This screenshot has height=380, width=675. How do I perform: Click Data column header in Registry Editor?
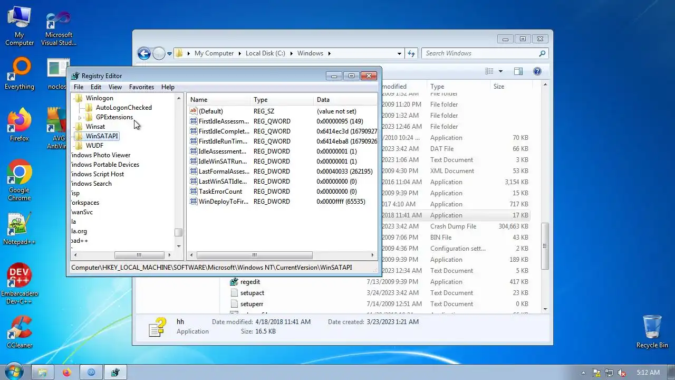(x=345, y=100)
